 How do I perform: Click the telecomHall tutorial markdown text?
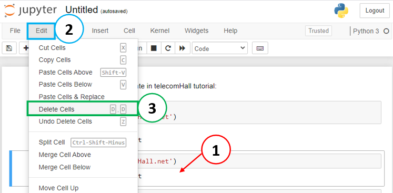point(176,86)
